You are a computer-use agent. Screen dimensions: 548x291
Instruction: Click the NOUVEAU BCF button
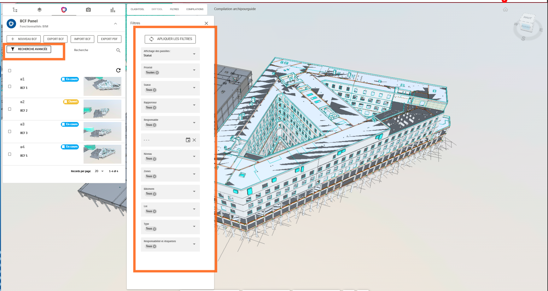[24, 39]
